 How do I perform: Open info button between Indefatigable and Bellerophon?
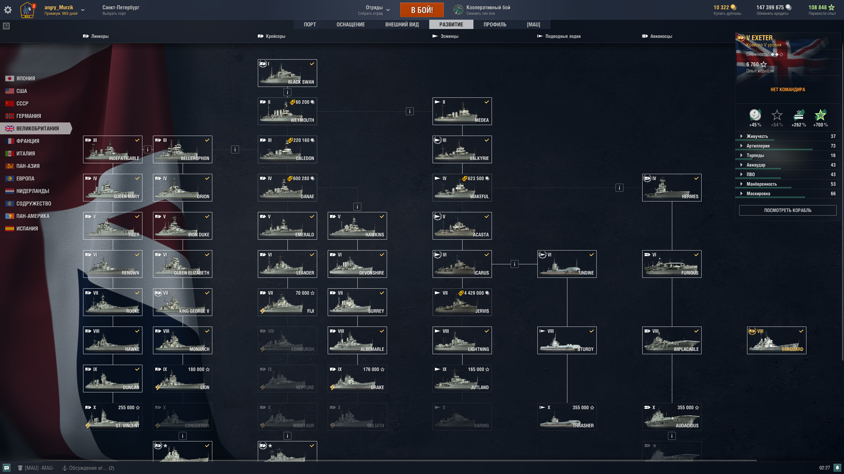[148, 149]
